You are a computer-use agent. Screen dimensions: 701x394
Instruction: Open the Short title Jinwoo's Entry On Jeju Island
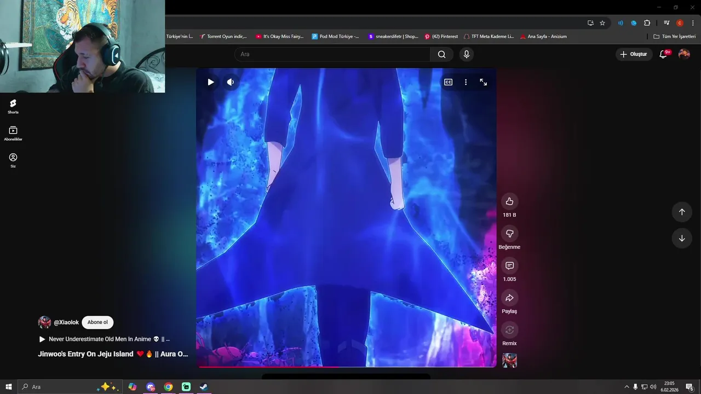coord(113,354)
